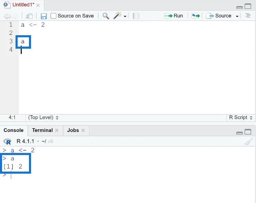Run the current line with Run
The width and height of the screenshot is (256, 203).
174,16
